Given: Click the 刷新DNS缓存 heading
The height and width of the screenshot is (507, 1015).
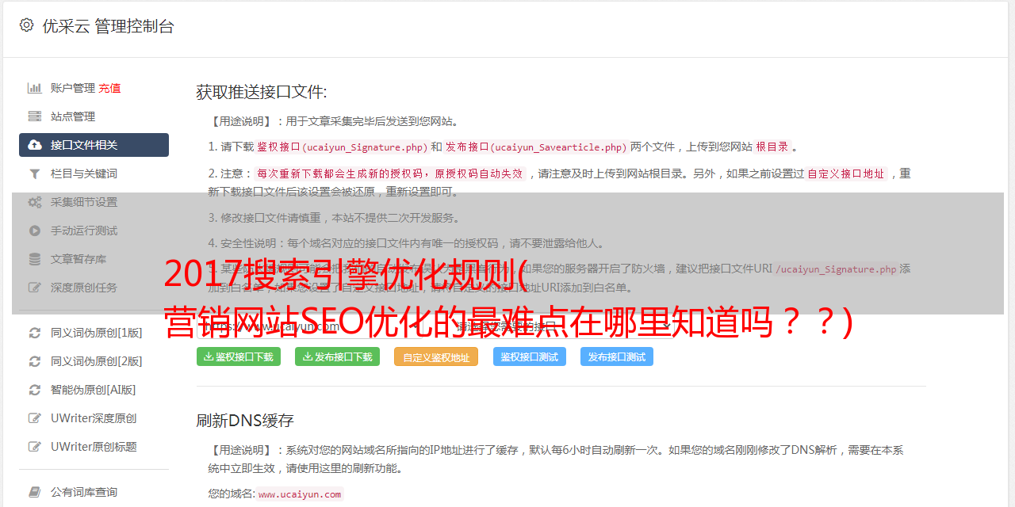Looking at the screenshot, I should coord(245,421).
